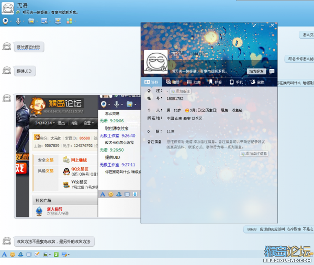Insert a picture into the message
Image resolution: width=314 pixels, height=265 pixels.
[x=46, y=255]
